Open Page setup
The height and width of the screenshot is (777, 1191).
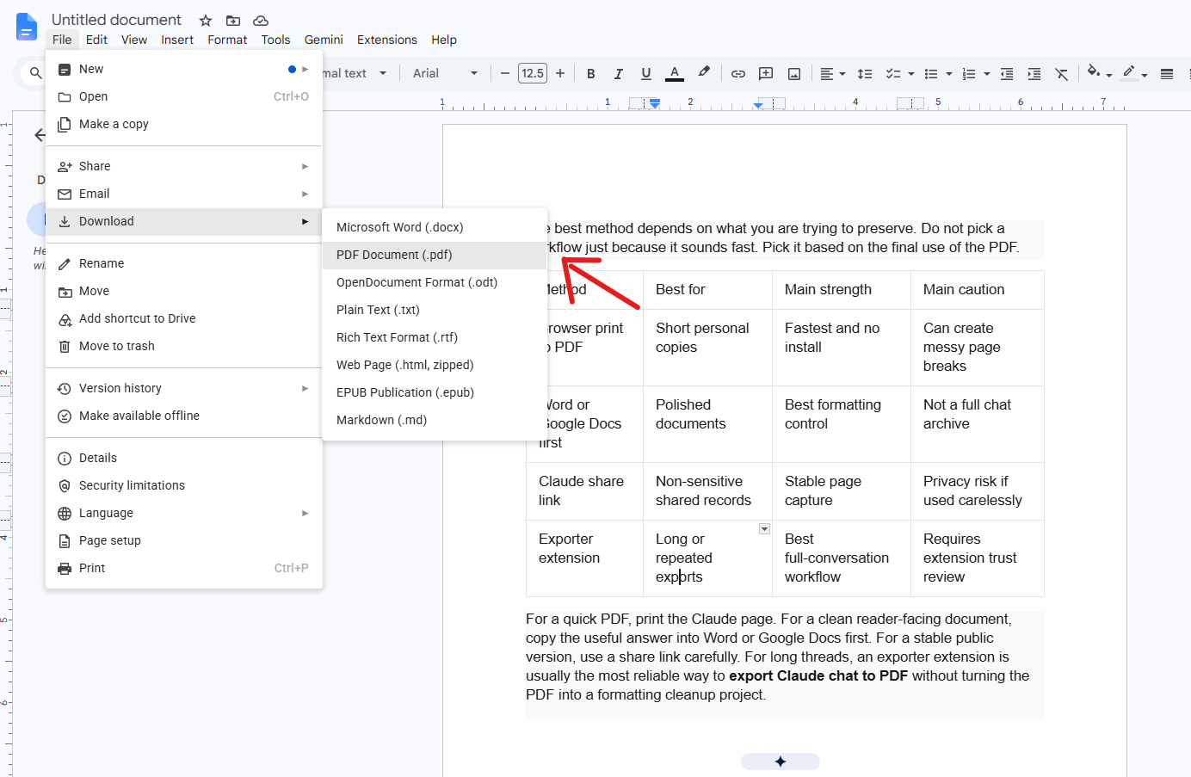coord(184,540)
